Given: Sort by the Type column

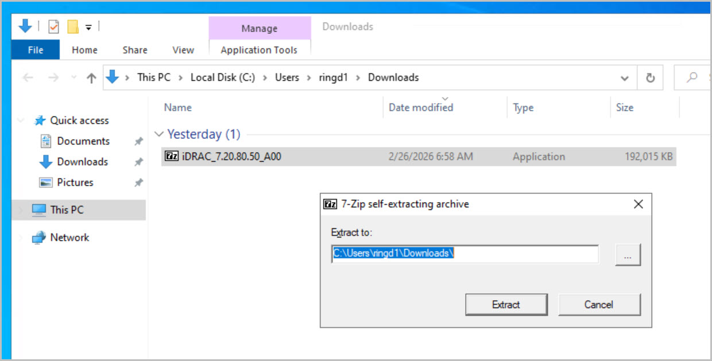Looking at the screenshot, I should click(523, 107).
